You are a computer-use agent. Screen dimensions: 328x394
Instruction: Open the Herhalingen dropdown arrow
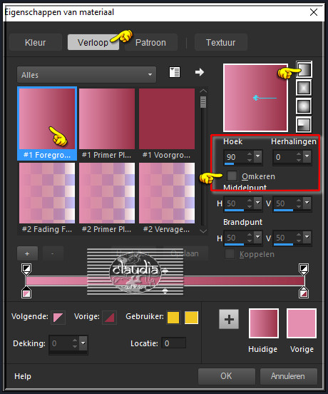(307, 156)
